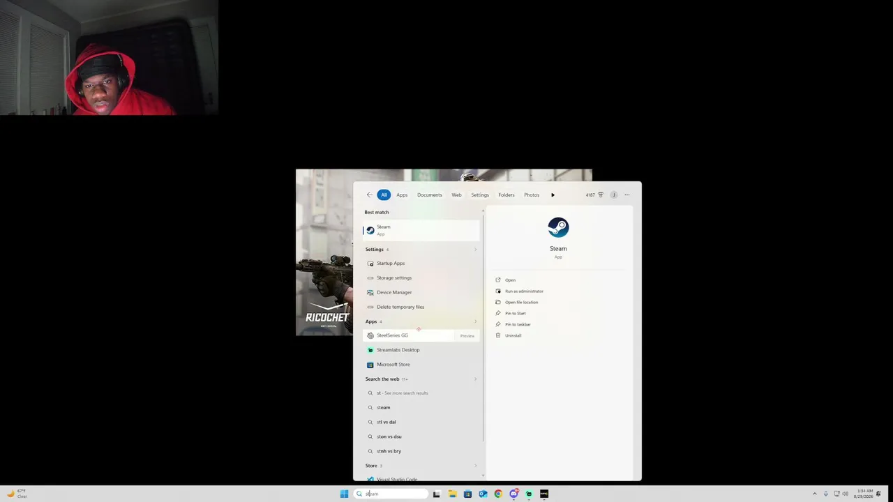Open Task View on the taskbar
The height and width of the screenshot is (502, 893).
(x=437, y=494)
